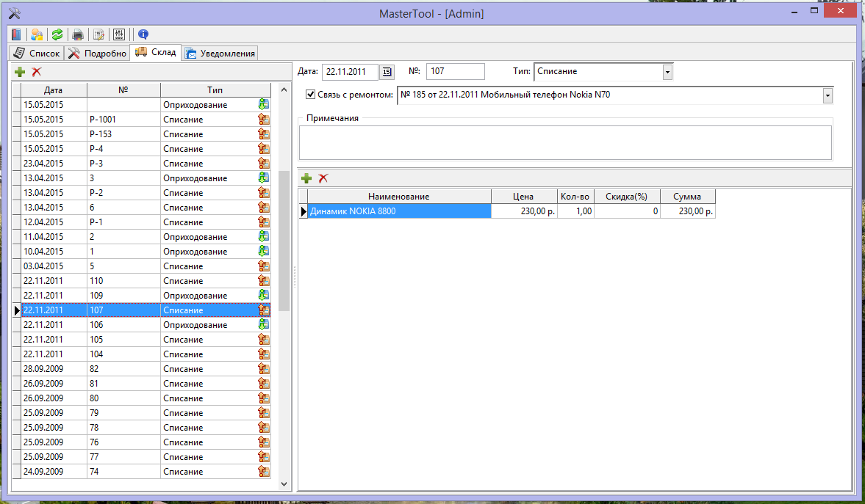Click the Цена column header
The height and width of the screenshot is (504, 865).
tap(523, 196)
